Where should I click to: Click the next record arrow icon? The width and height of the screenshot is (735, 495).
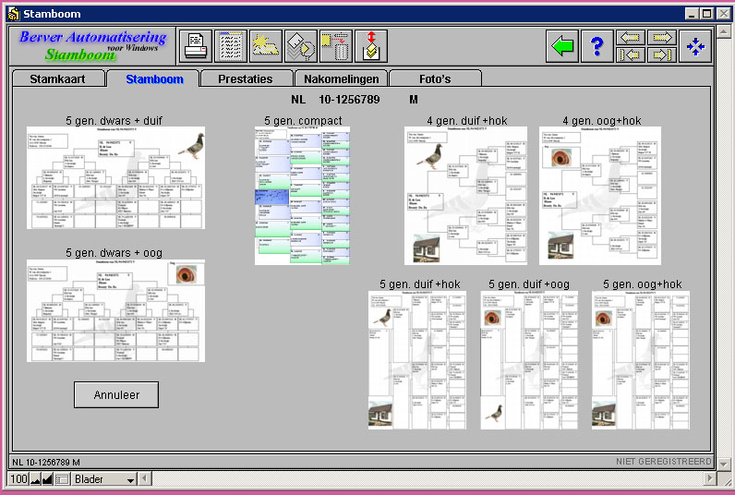point(661,37)
